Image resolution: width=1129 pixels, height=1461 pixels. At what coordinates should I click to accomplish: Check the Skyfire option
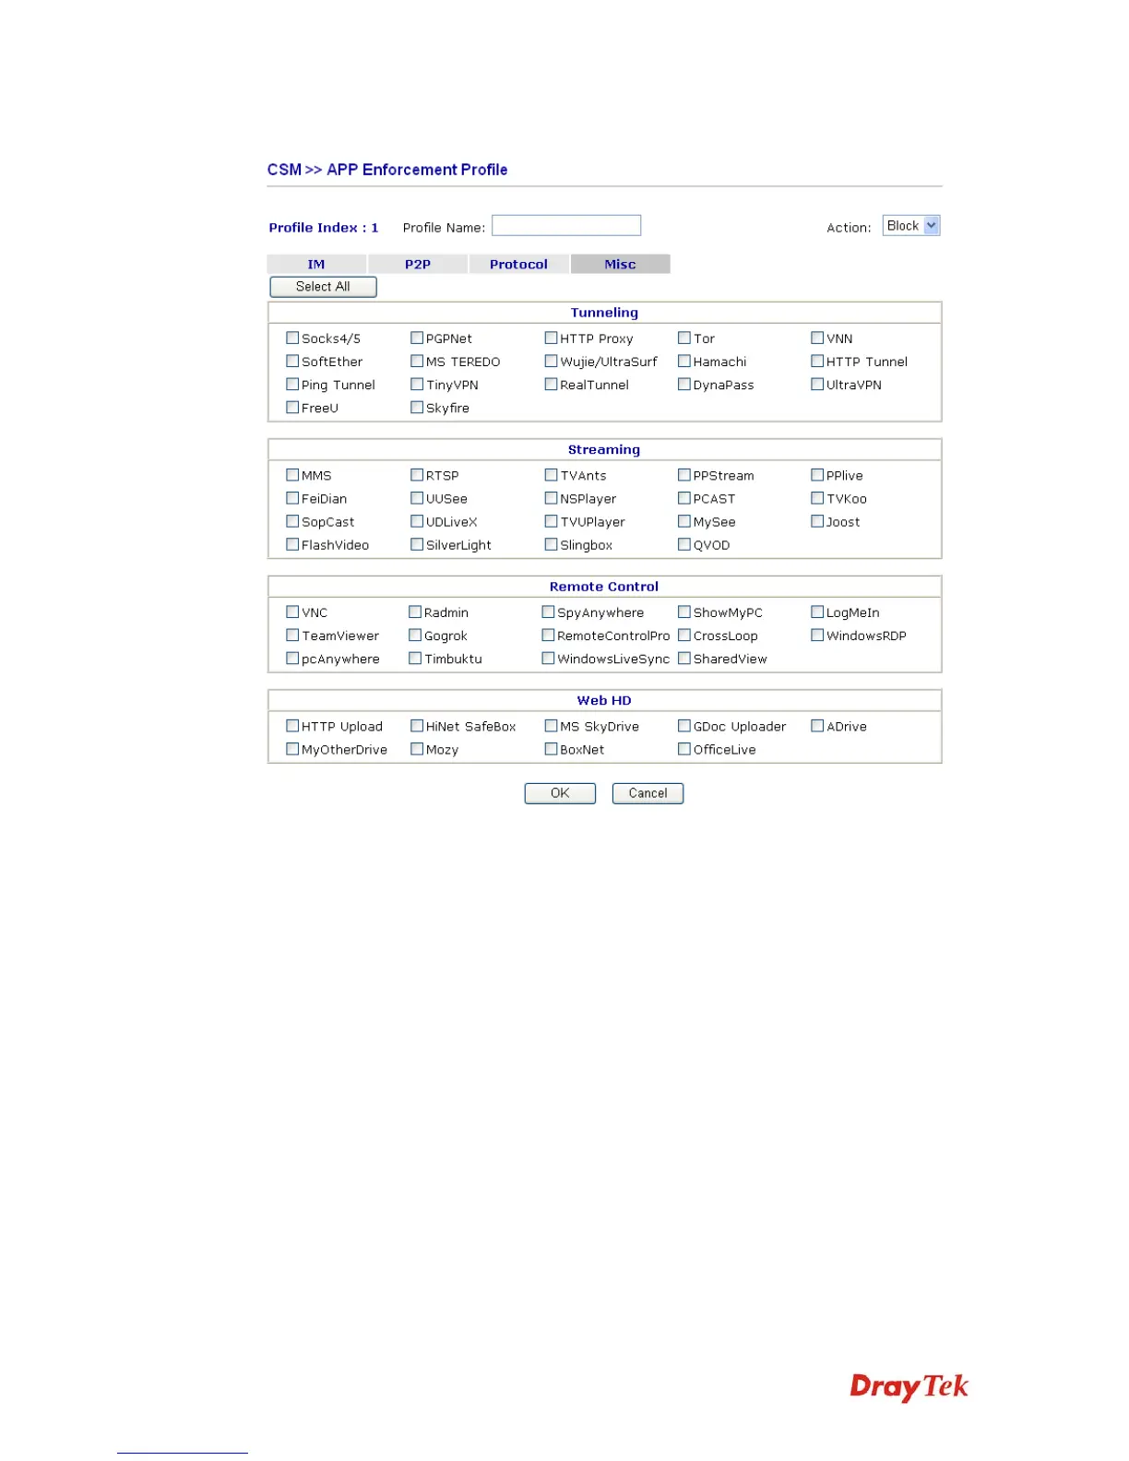(417, 408)
